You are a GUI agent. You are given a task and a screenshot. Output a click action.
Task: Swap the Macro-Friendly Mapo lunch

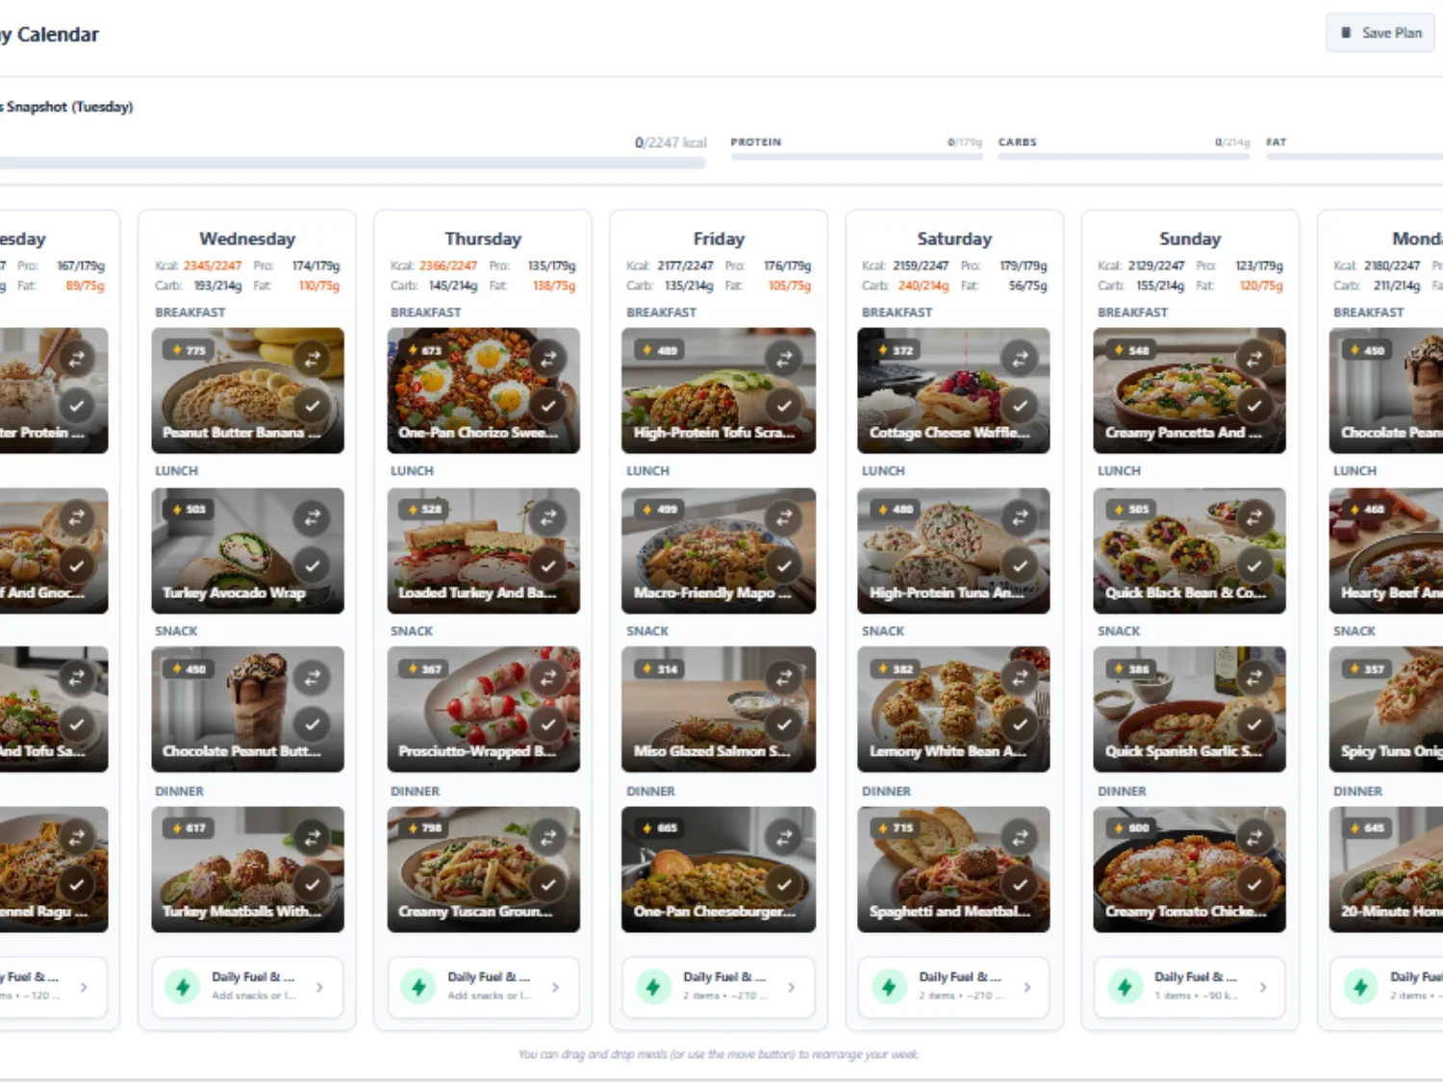point(784,518)
